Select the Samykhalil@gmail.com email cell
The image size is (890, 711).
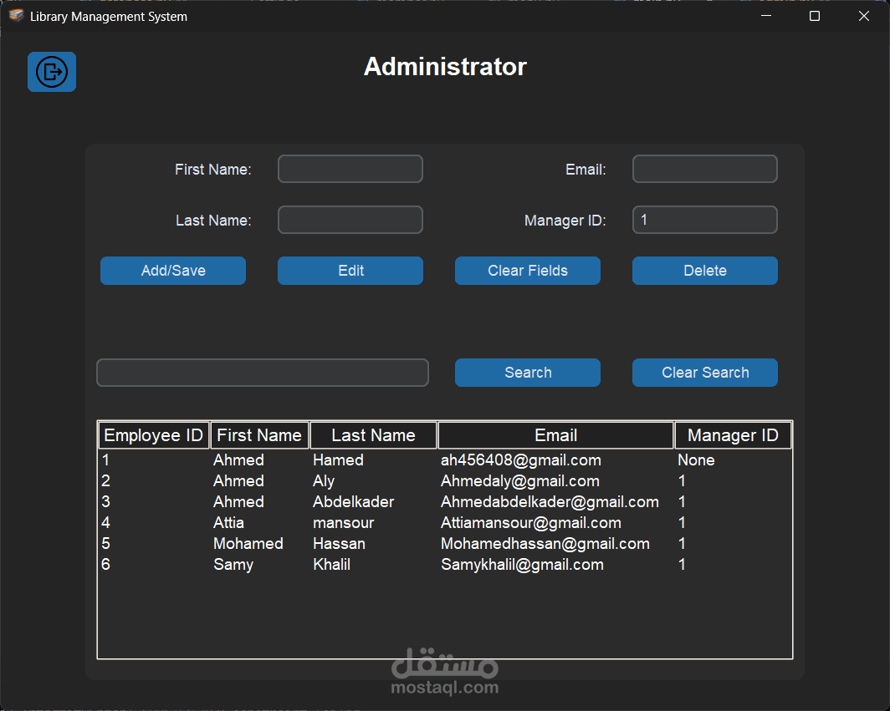522,565
